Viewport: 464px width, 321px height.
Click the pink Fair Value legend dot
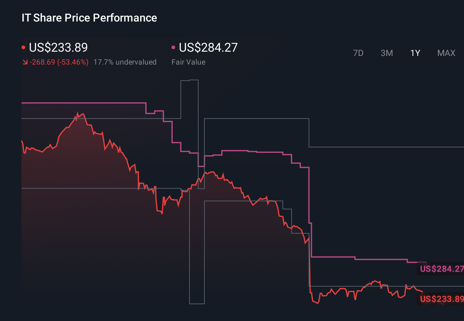click(x=173, y=47)
